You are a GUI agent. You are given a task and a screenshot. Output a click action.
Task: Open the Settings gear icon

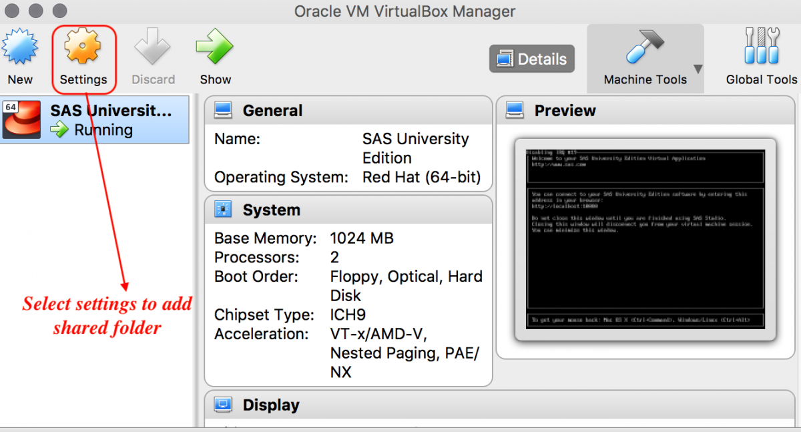[84, 47]
